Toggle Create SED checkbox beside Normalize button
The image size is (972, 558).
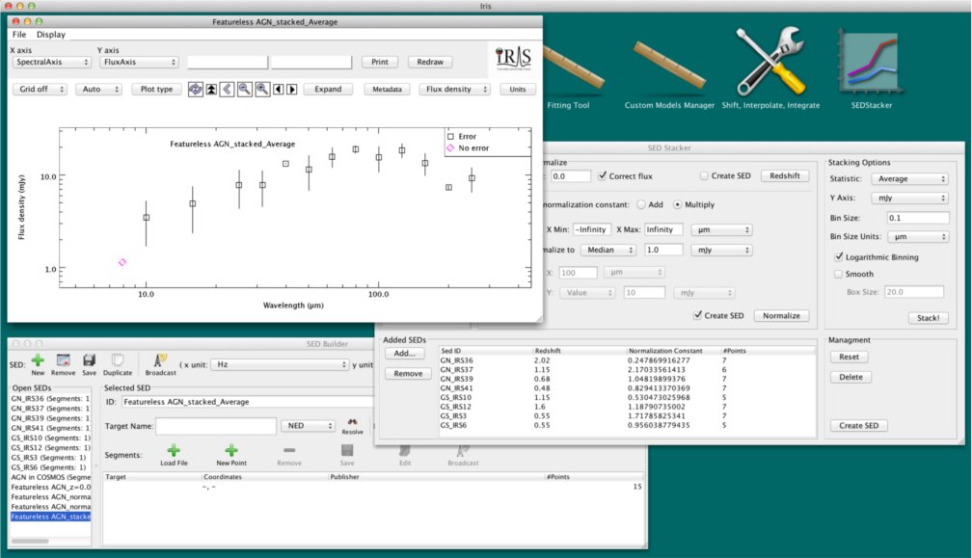(698, 315)
